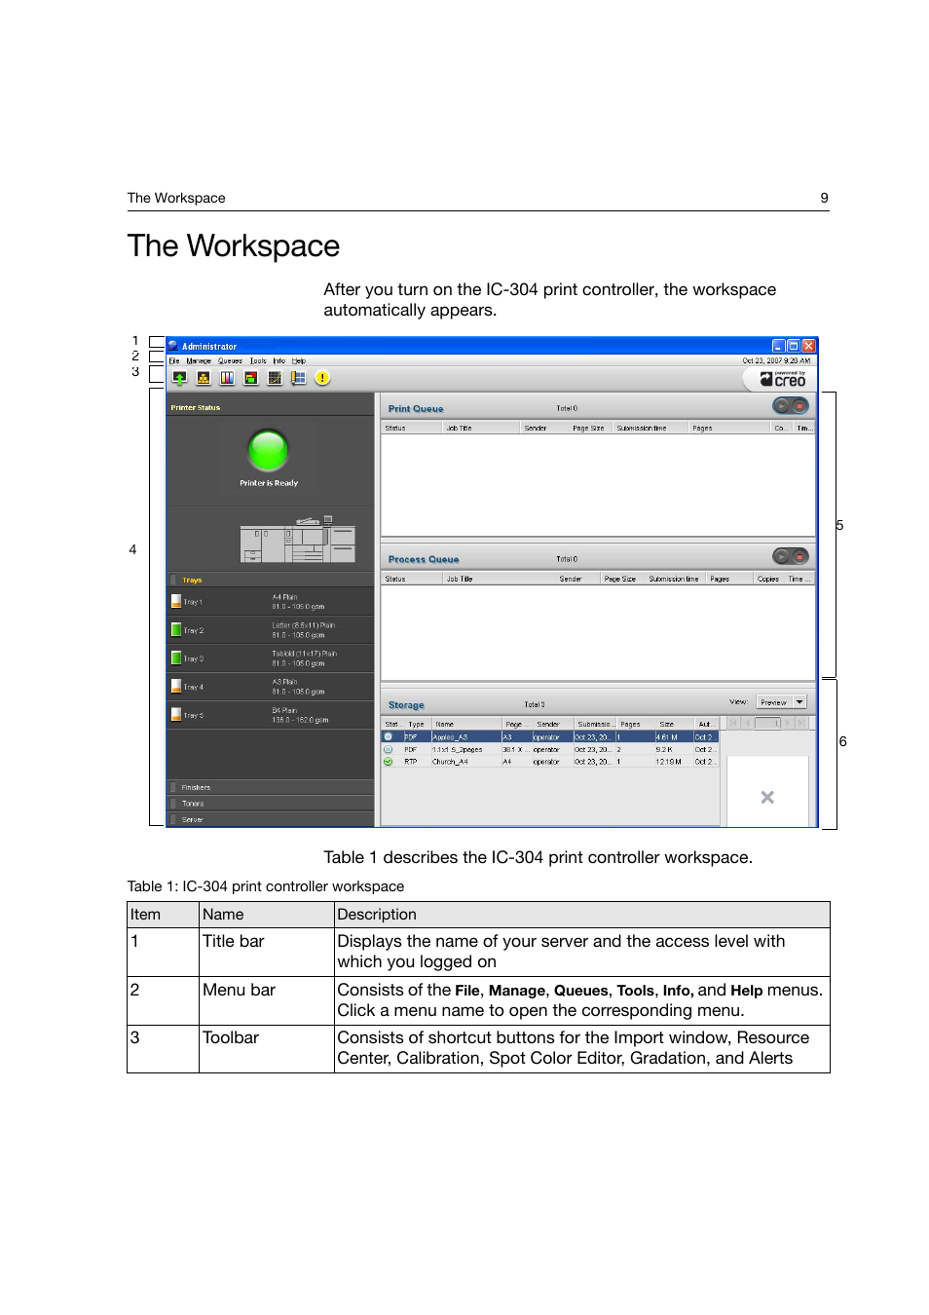Open the Info menu
The width and height of the screenshot is (929, 1315).
[x=279, y=360]
